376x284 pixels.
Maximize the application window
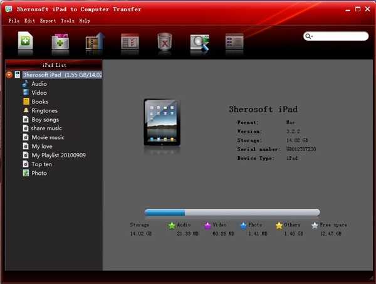pyautogui.click(x=358, y=9)
